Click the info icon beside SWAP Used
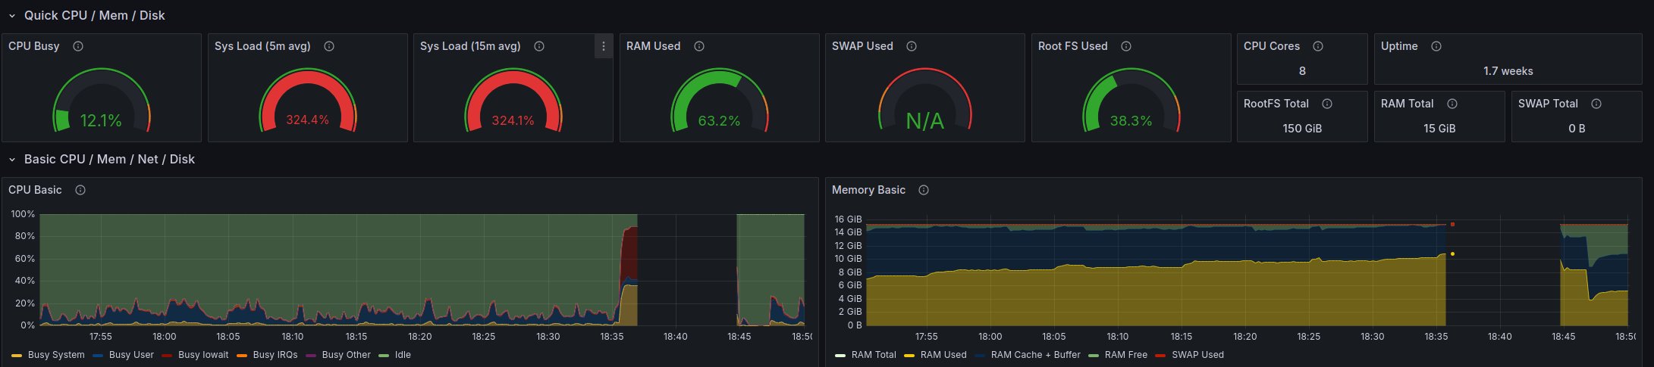The width and height of the screenshot is (1654, 367). (912, 46)
